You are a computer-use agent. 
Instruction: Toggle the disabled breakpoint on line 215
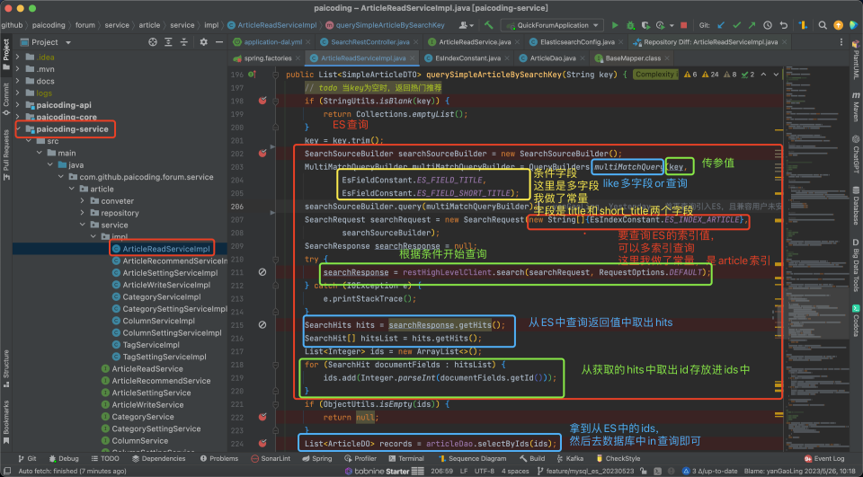click(x=262, y=325)
